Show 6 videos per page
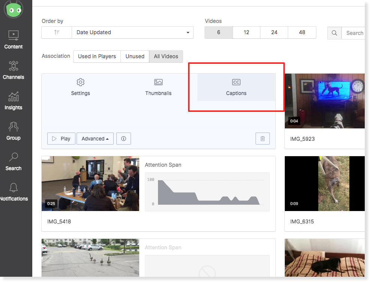 click(219, 32)
